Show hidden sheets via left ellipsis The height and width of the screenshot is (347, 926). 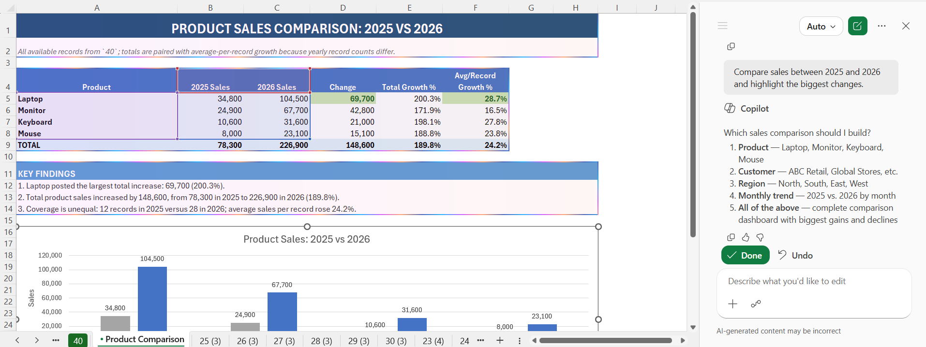pos(56,341)
